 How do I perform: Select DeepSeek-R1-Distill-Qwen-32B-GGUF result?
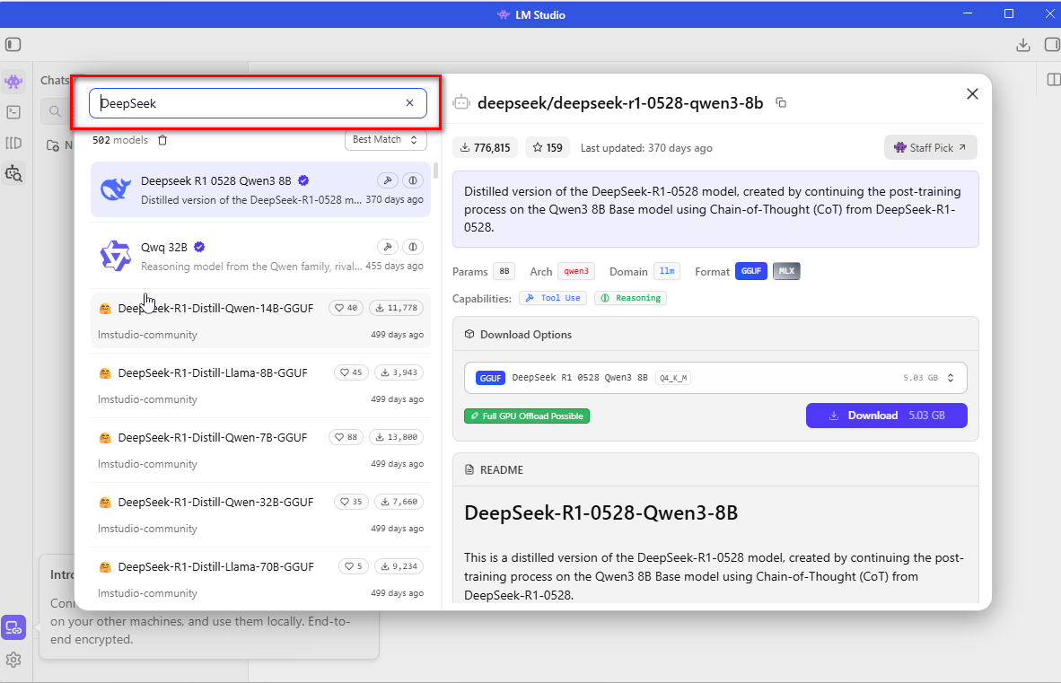click(260, 514)
